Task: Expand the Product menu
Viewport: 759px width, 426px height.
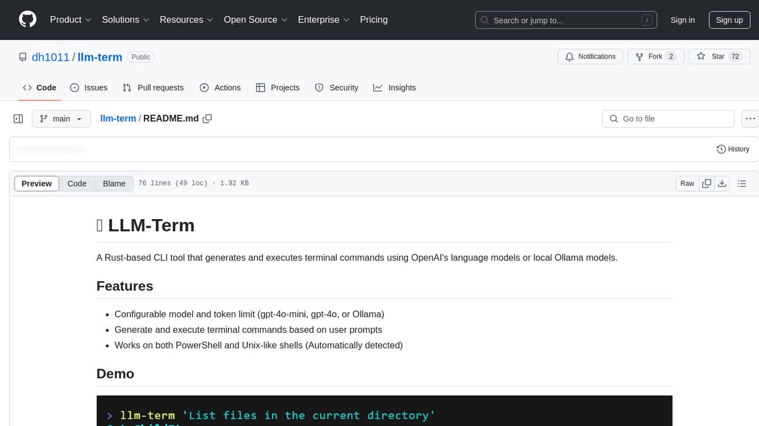Action: (71, 20)
